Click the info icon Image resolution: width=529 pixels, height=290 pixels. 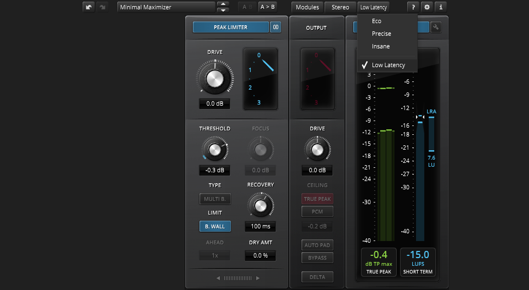(x=440, y=7)
